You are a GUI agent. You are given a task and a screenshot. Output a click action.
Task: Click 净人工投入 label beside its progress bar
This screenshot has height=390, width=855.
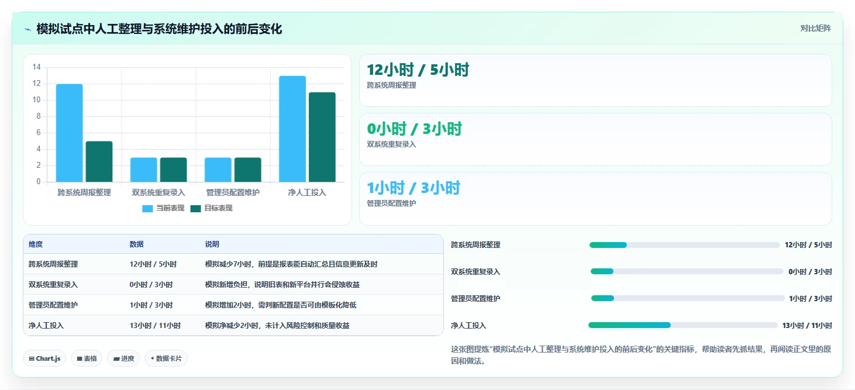[468, 326]
